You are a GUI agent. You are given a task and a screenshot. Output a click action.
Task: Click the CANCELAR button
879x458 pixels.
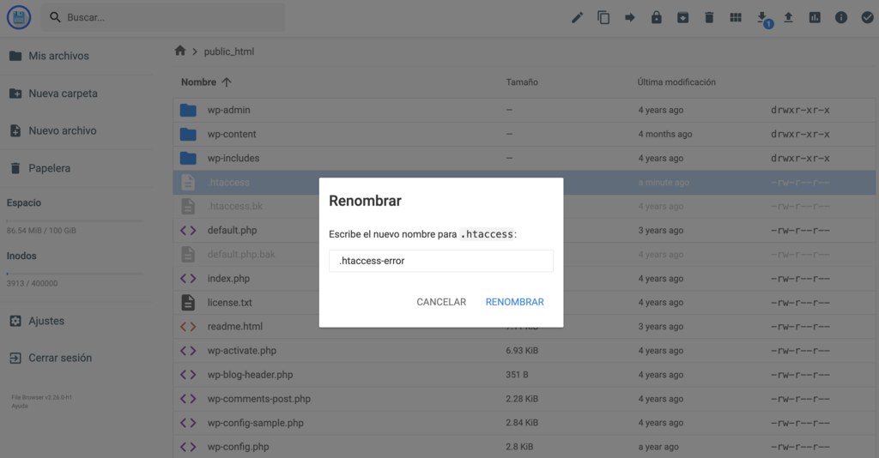pos(441,302)
